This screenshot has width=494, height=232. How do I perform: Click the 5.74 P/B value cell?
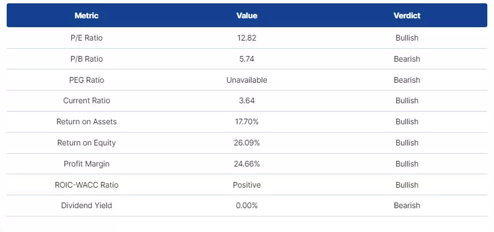(246, 59)
